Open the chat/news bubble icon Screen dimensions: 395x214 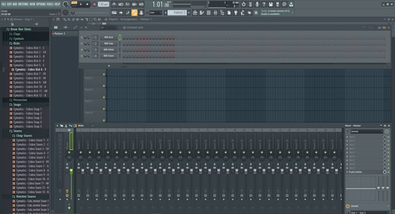[285, 4]
